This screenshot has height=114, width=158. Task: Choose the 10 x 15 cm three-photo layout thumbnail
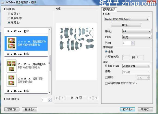coord(11,66)
